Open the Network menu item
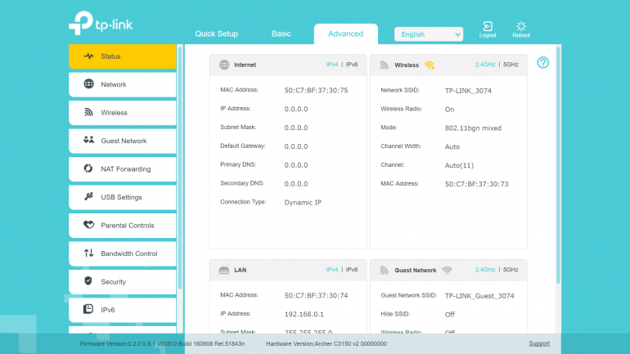This screenshot has width=630, height=354. coord(123,84)
